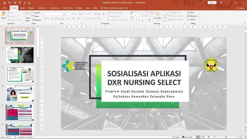
Task: Open the Select dropdown in Editing
Action: (x=192, y=20)
